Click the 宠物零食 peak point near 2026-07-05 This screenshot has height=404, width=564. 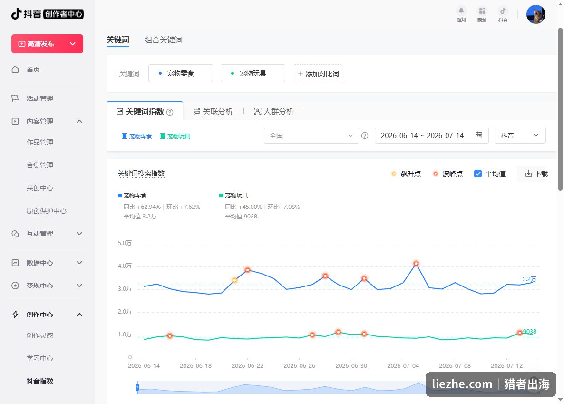pos(416,264)
